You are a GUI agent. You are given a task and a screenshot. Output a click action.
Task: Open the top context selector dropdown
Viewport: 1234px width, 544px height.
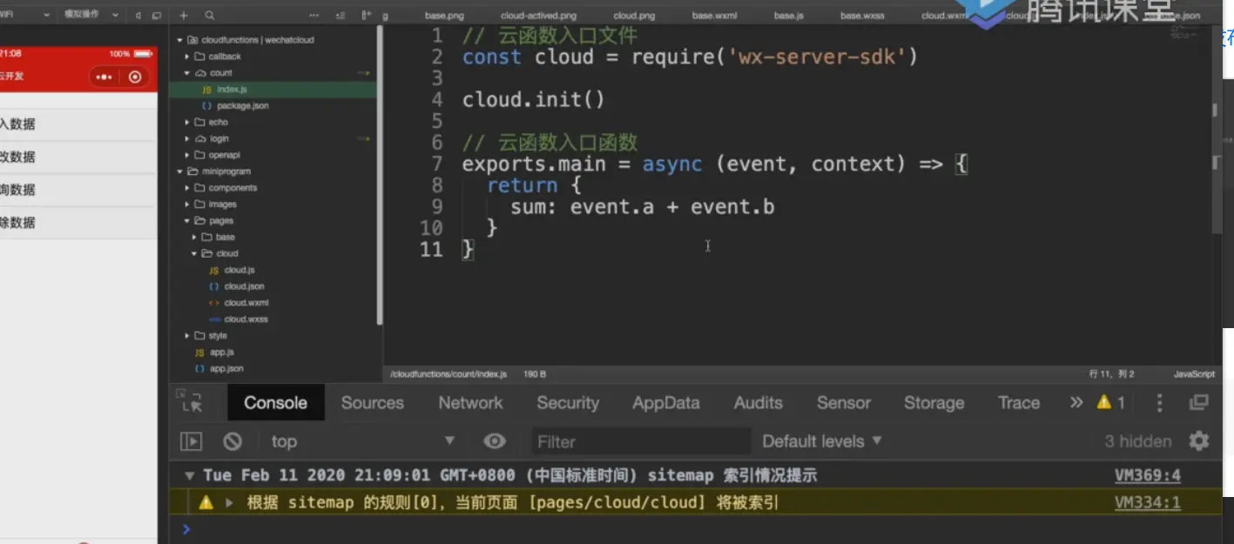click(x=363, y=441)
